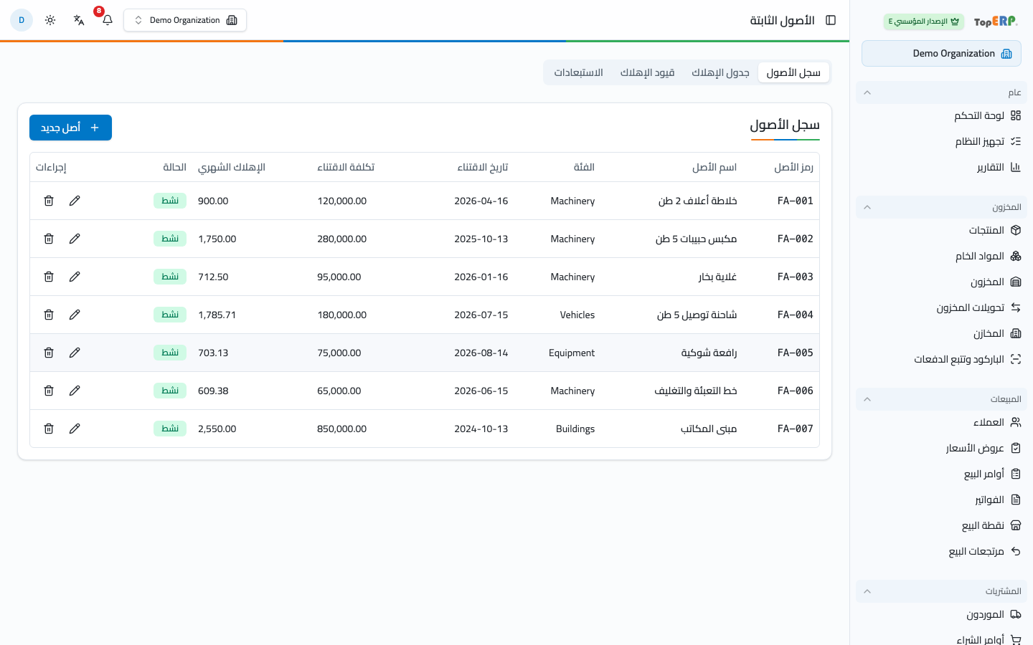Edit asset FA-005 with the pencil icon
Screen dimensions: 1033x645
click(x=75, y=353)
